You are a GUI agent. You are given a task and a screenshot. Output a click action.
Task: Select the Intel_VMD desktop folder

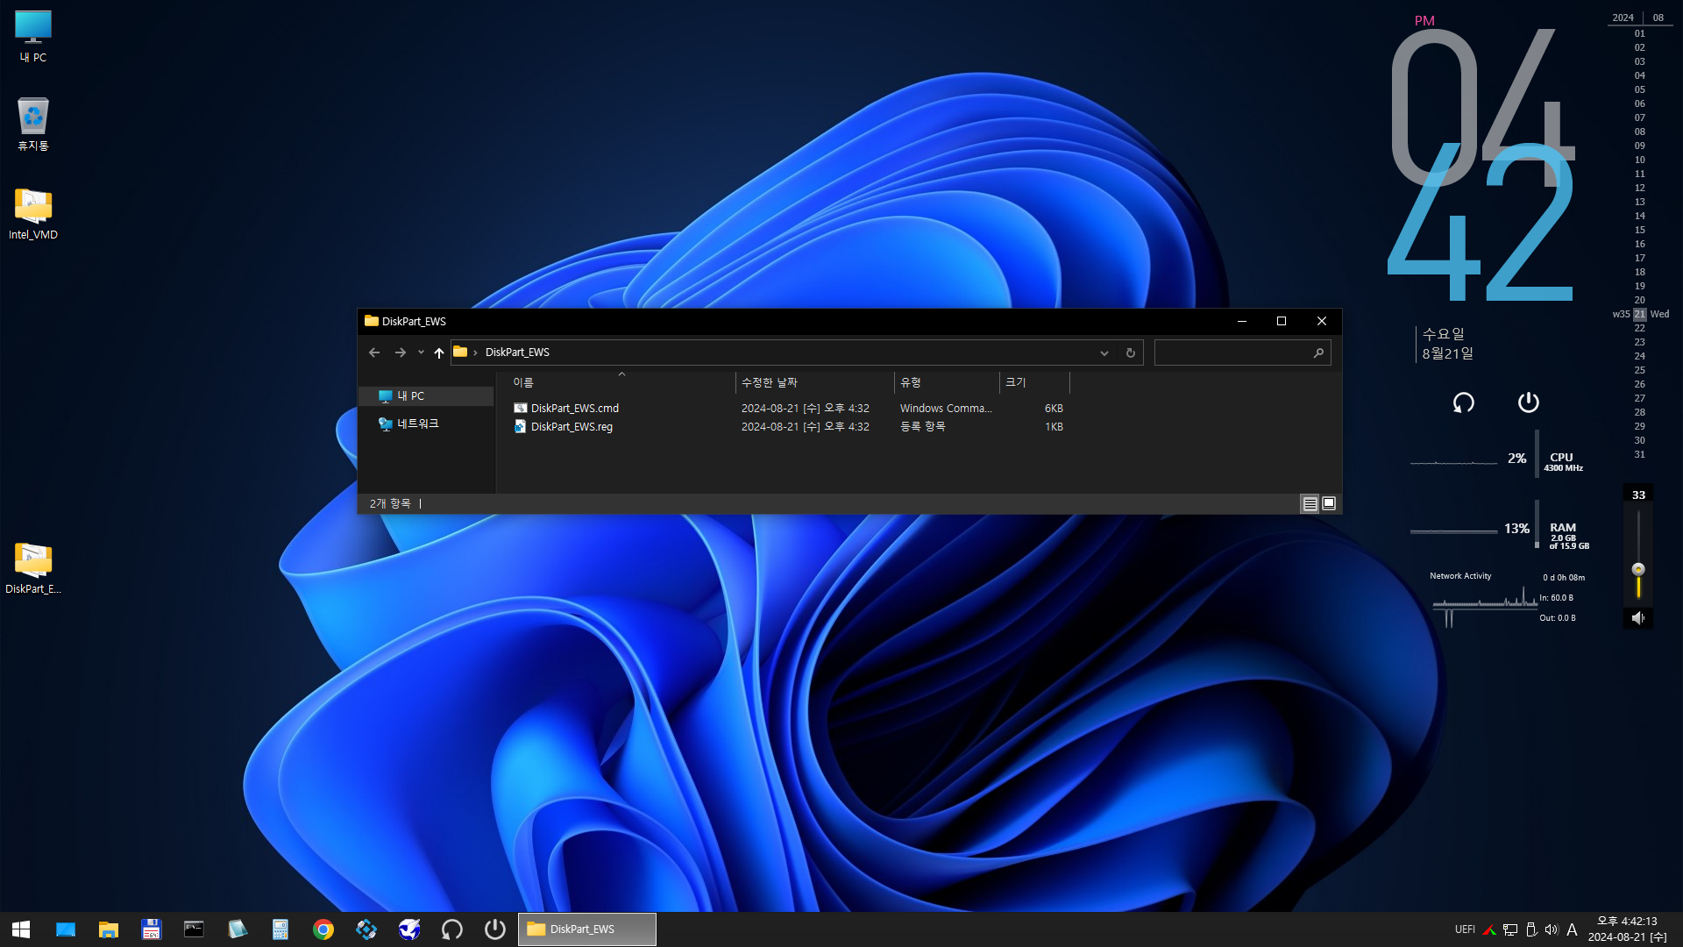pyautogui.click(x=33, y=214)
